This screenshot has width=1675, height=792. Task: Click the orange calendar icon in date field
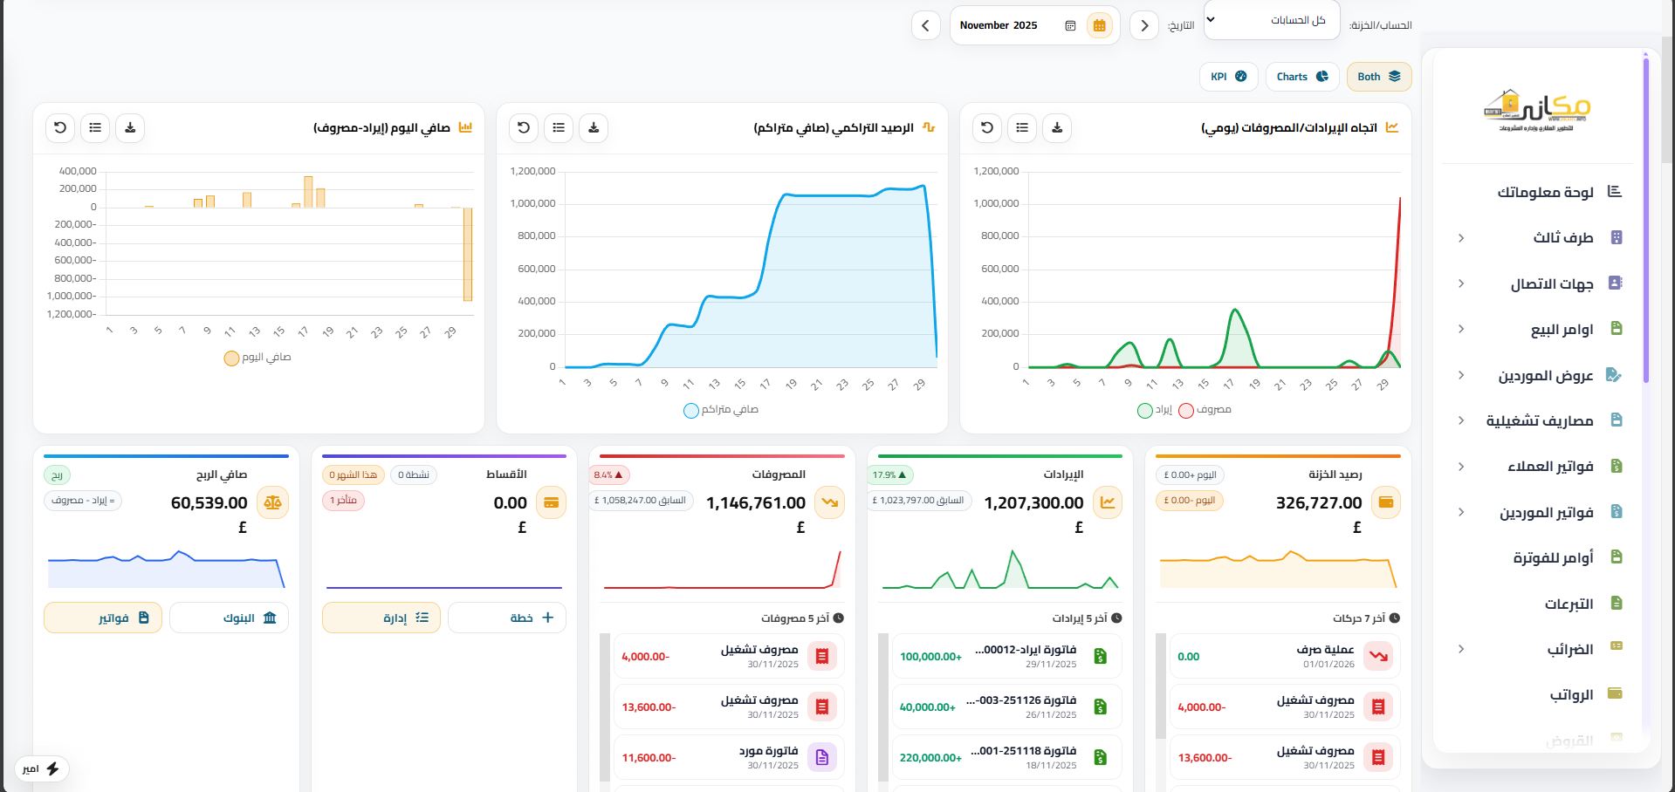coord(1100,26)
